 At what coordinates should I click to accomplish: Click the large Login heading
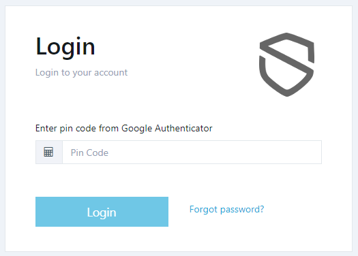coord(65,47)
